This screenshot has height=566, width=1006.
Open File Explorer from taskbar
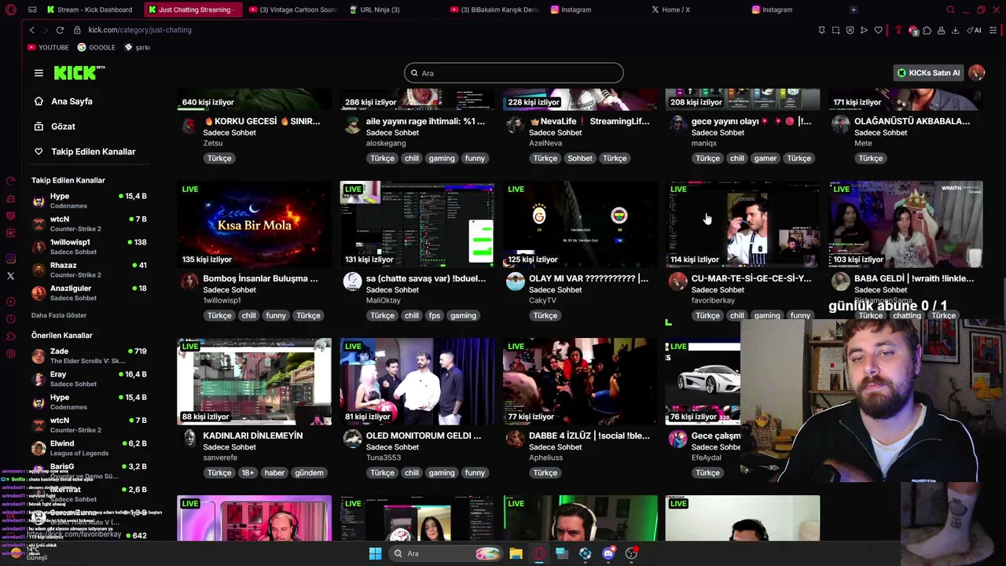516,553
